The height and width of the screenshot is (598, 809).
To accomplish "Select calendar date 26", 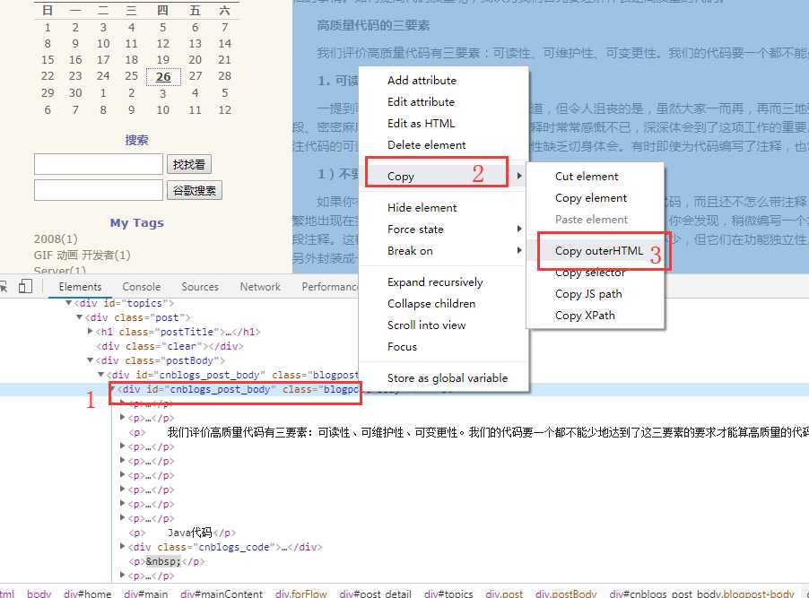I will 163,77.
